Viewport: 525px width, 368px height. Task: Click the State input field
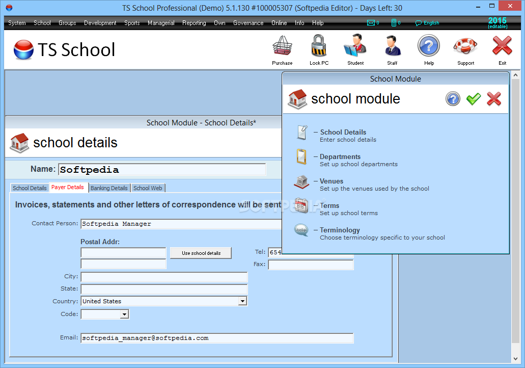coord(164,289)
